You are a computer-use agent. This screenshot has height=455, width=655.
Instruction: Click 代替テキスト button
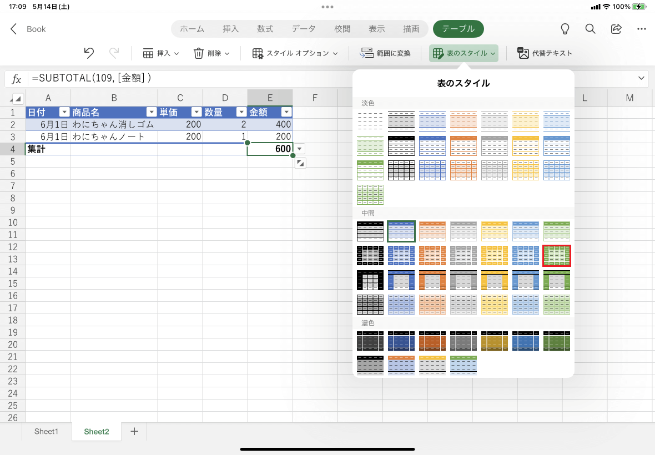click(545, 53)
